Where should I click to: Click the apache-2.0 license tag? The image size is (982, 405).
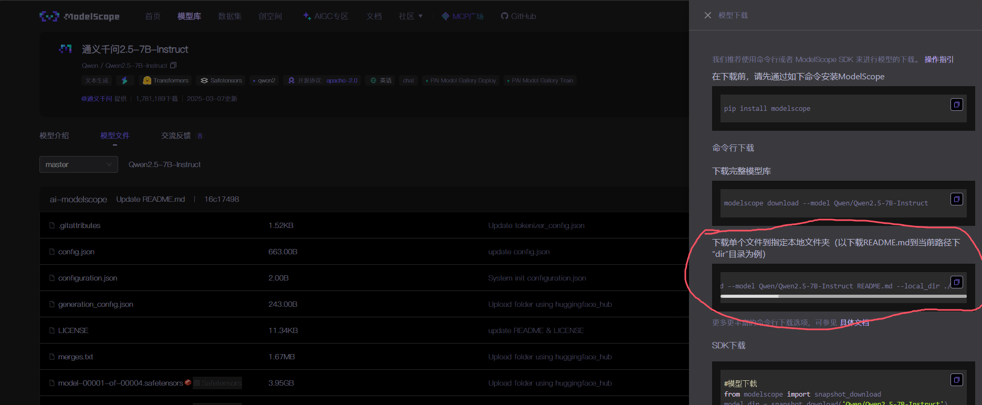[x=341, y=80]
